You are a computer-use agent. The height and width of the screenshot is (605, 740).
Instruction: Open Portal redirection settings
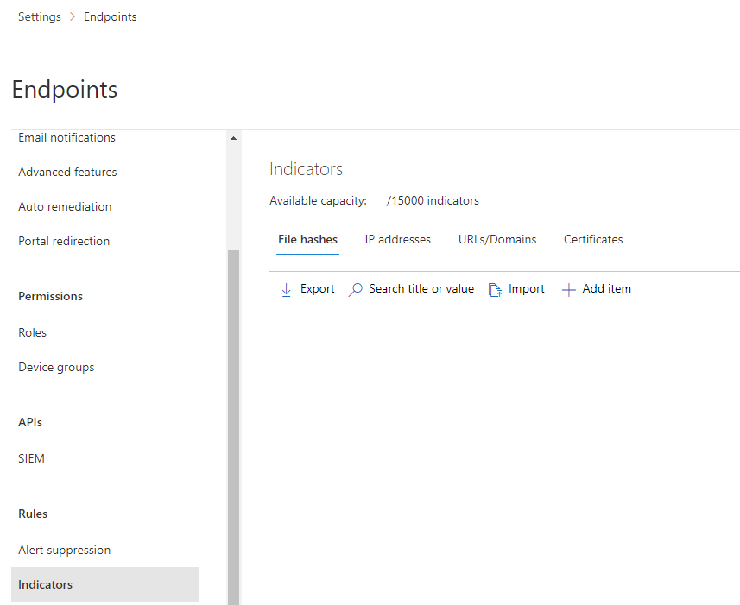pyautogui.click(x=64, y=241)
